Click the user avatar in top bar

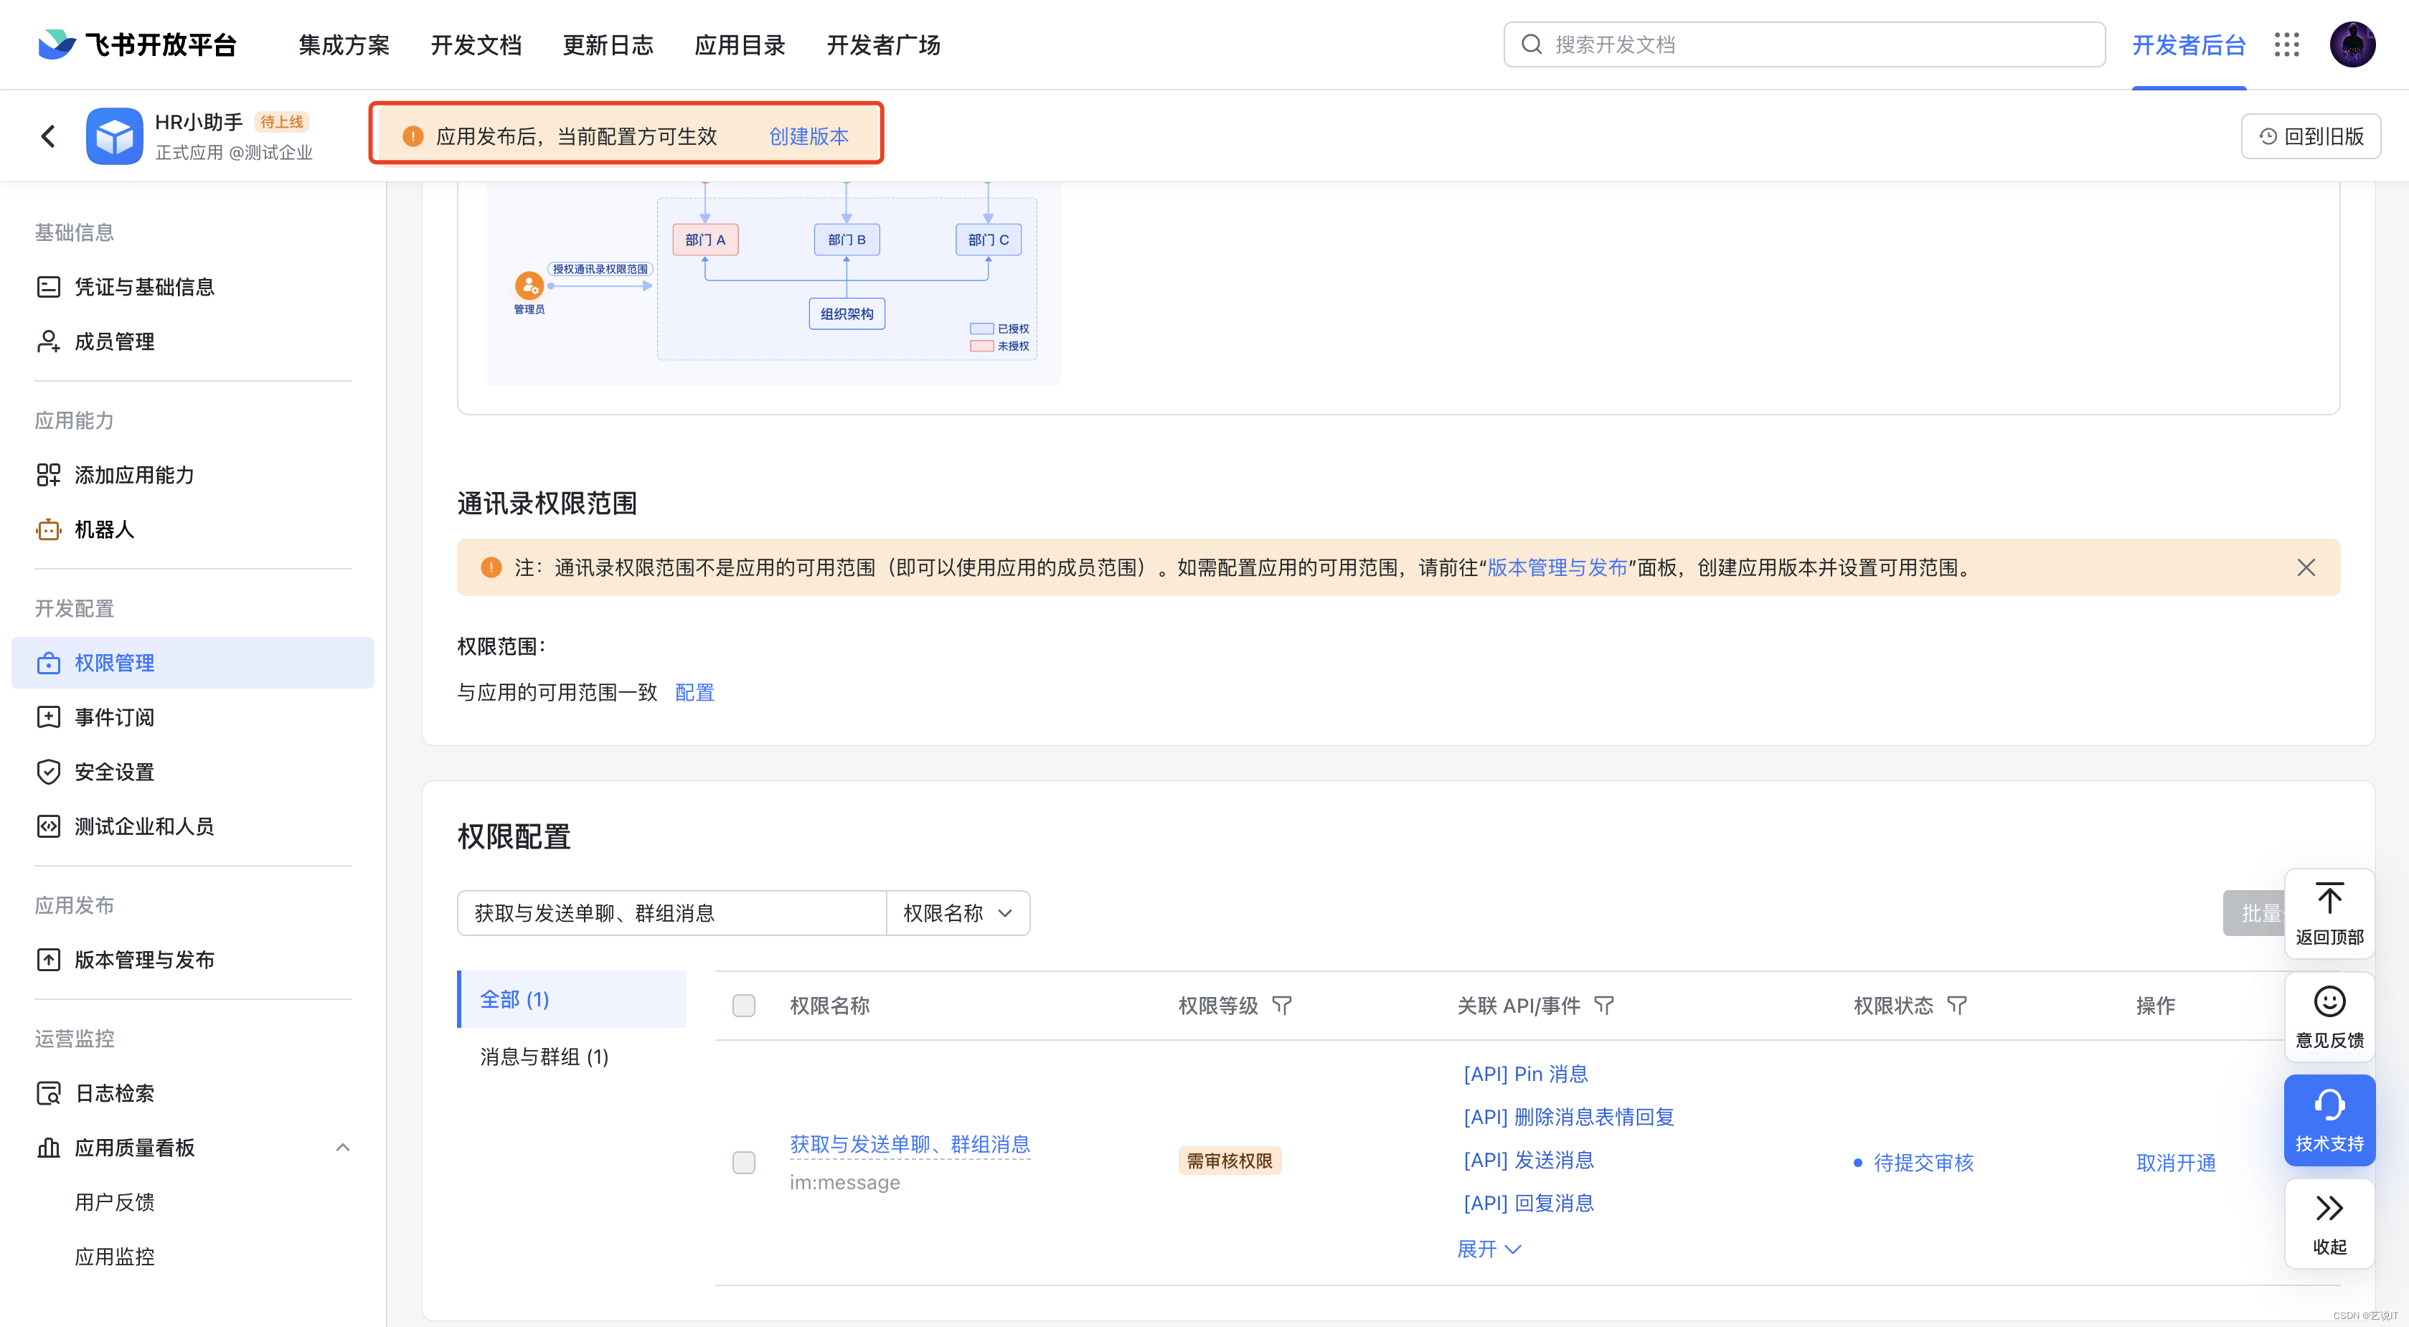click(2352, 45)
